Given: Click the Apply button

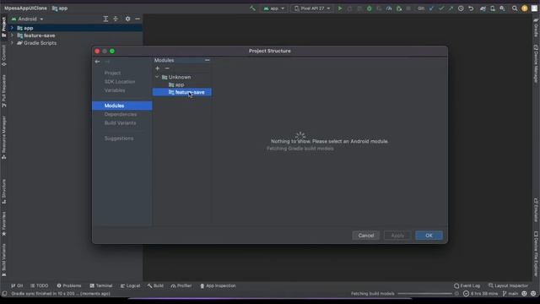Looking at the screenshot, I should 397,236.
